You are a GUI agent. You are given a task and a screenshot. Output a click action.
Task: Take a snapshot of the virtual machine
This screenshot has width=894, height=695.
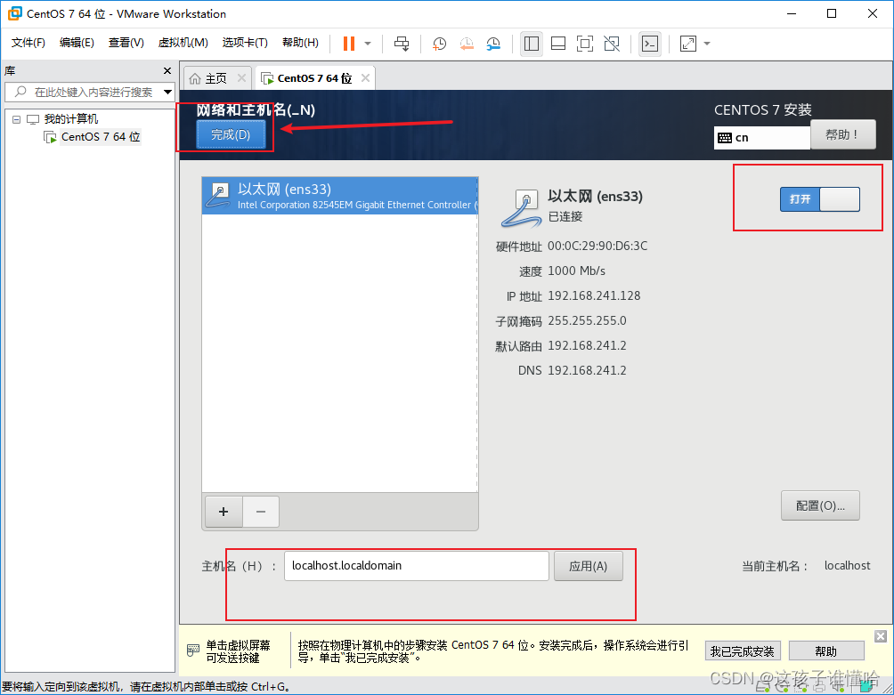click(x=439, y=44)
